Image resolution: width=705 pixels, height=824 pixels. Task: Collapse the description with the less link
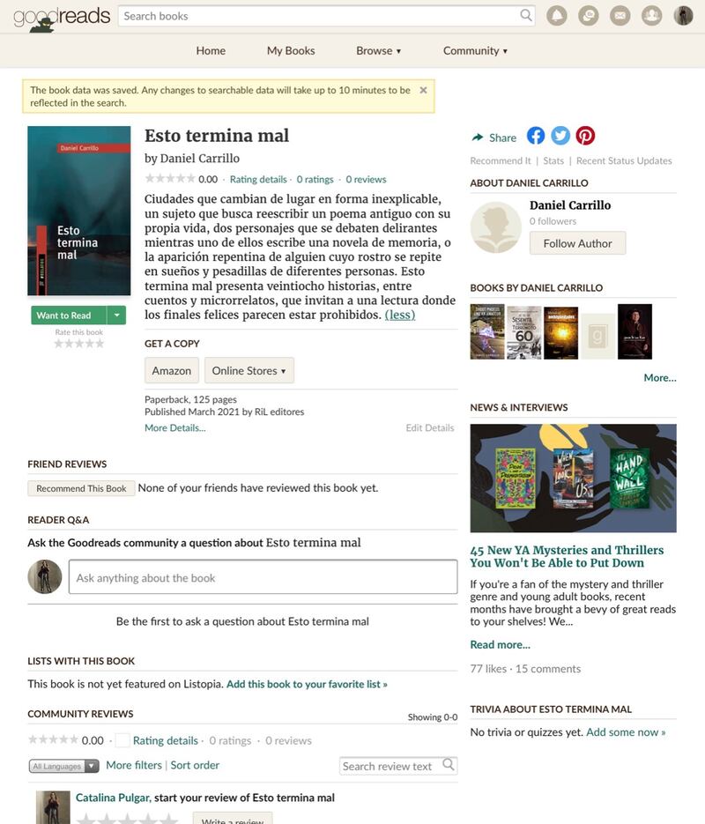click(x=400, y=315)
